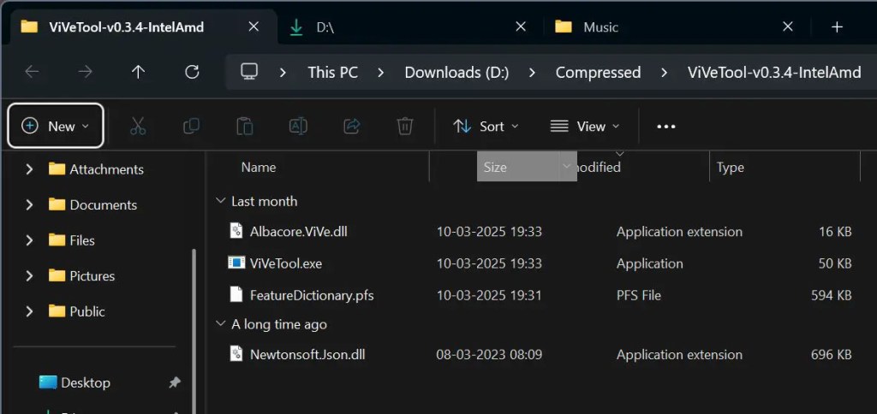Click the Rename icon in toolbar
The image size is (877, 414).
[x=298, y=127]
